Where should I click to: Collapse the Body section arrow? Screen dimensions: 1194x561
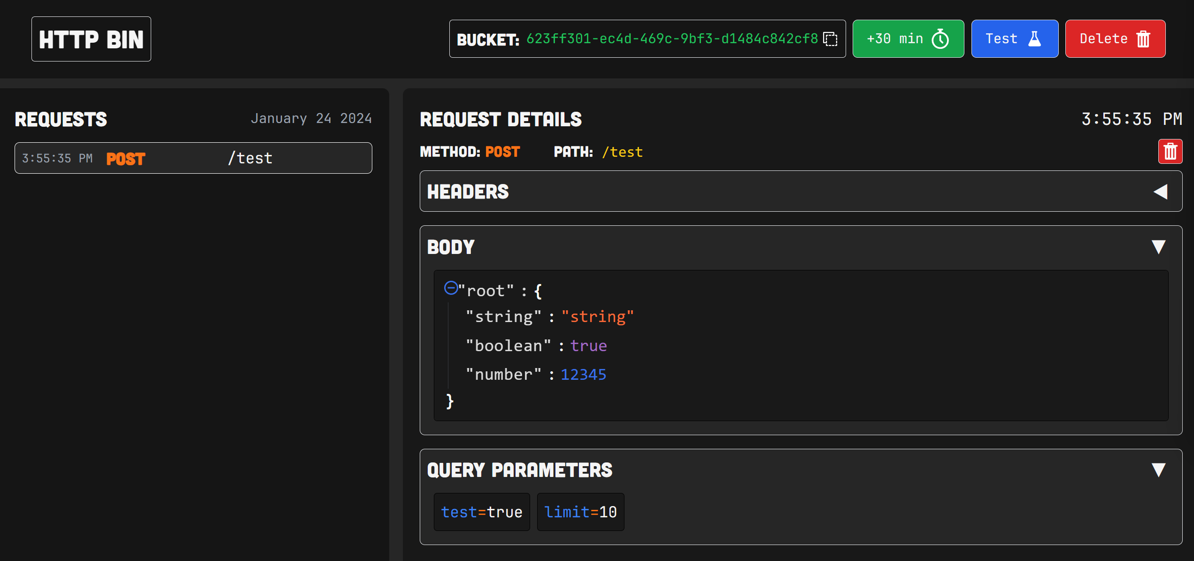pos(1158,247)
